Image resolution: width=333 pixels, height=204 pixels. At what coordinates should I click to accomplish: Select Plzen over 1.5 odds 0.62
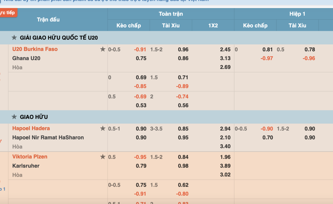click(x=183, y=185)
